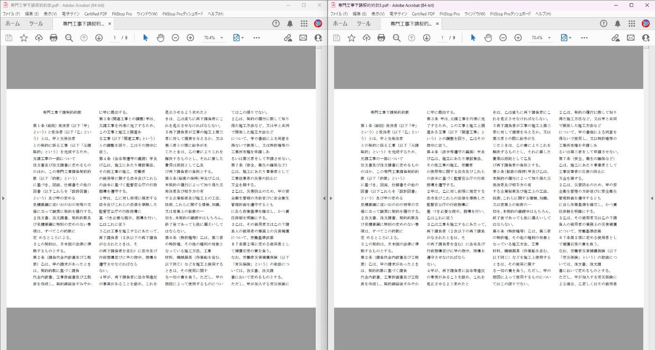Go to the ホーム tab in left window

[x=13, y=23]
